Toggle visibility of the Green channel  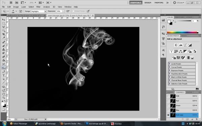coord(168,106)
